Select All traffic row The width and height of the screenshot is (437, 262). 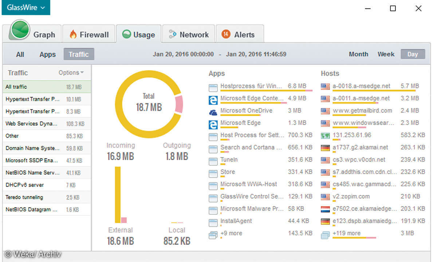coord(47,87)
